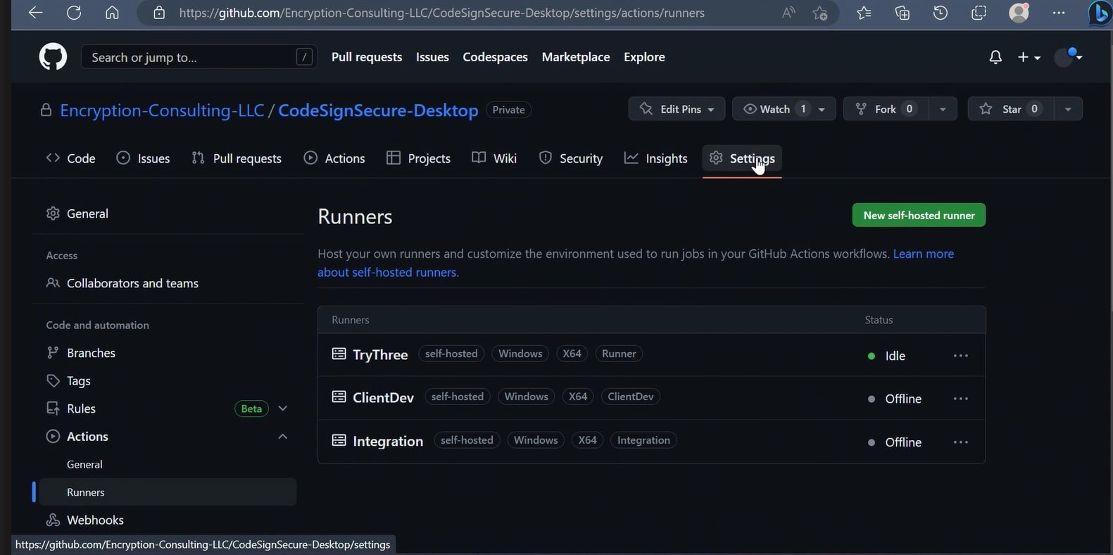
Task: Open the TryThree runner link
Action: point(380,355)
